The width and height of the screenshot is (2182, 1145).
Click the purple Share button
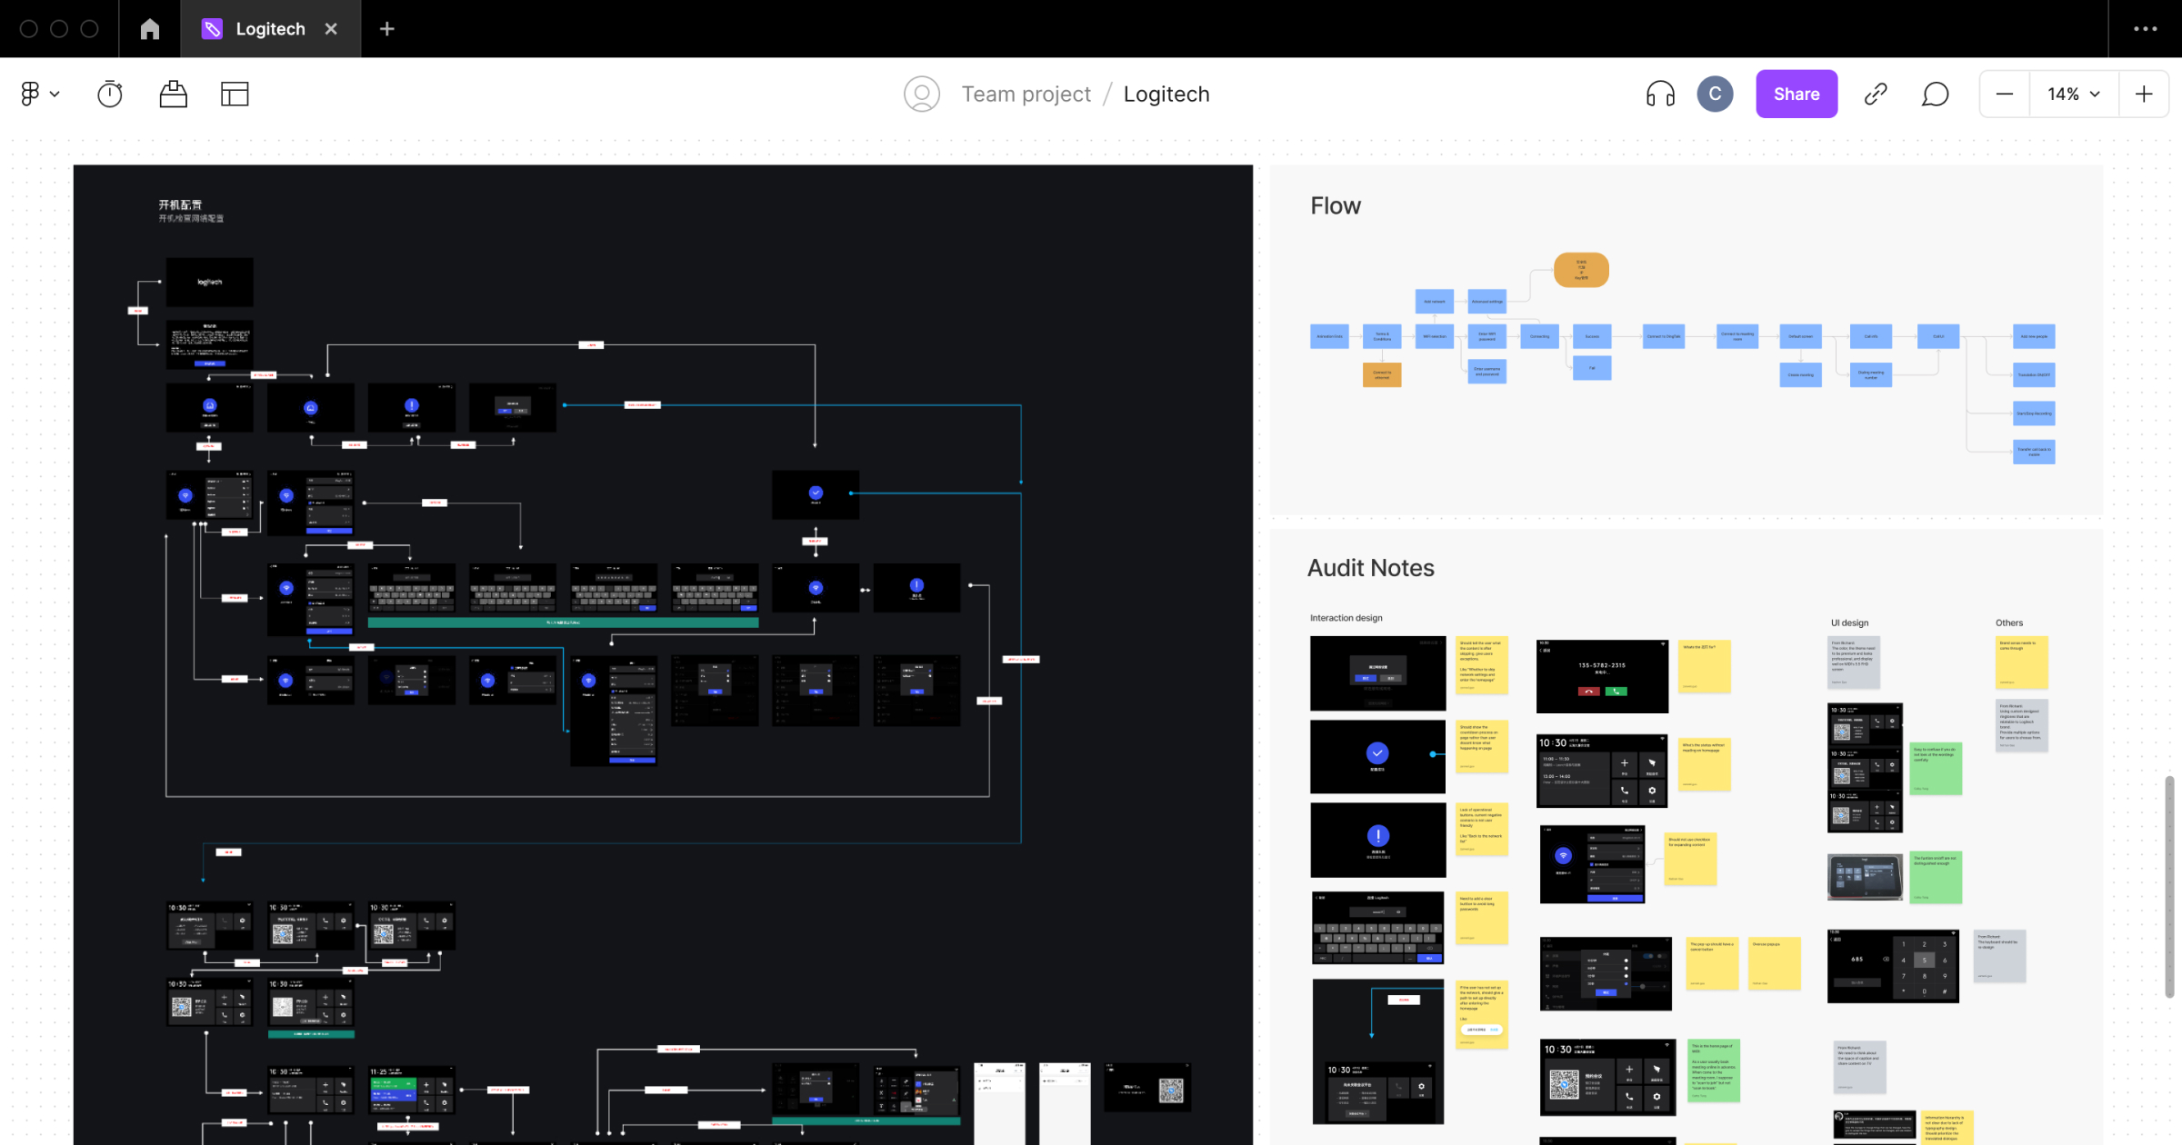click(x=1796, y=94)
